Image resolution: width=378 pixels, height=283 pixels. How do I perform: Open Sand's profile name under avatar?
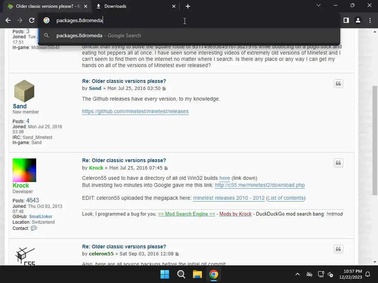tap(20, 106)
